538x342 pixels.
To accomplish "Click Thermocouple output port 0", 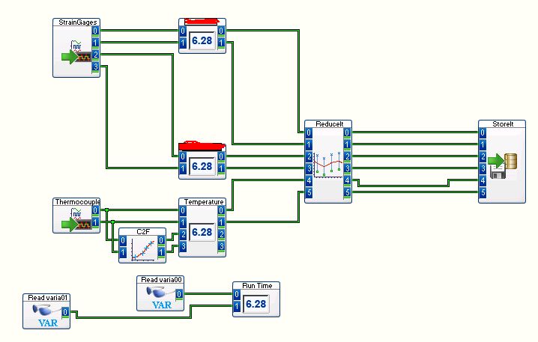I will [x=95, y=210].
